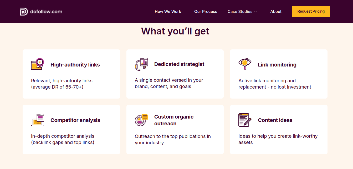Expand the Case Studies dropdown chevron
The image size is (353, 169).
click(x=255, y=12)
